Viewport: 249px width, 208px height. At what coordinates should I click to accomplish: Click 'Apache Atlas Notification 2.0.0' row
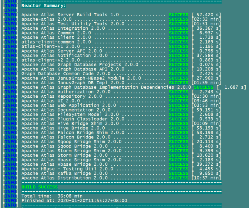coord(65,56)
